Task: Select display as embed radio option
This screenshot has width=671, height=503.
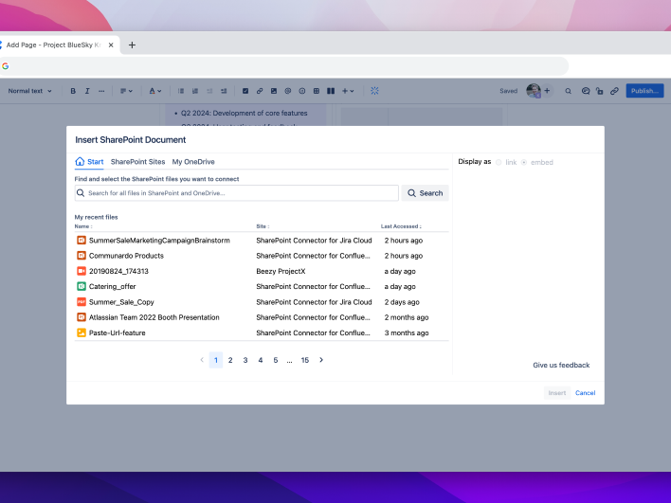Action: coord(524,162)
